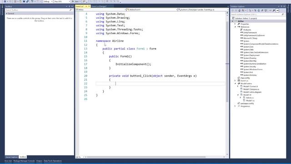
Task: Click the magnifier icon in Solution Explorer search
Action: coord(283,14)
